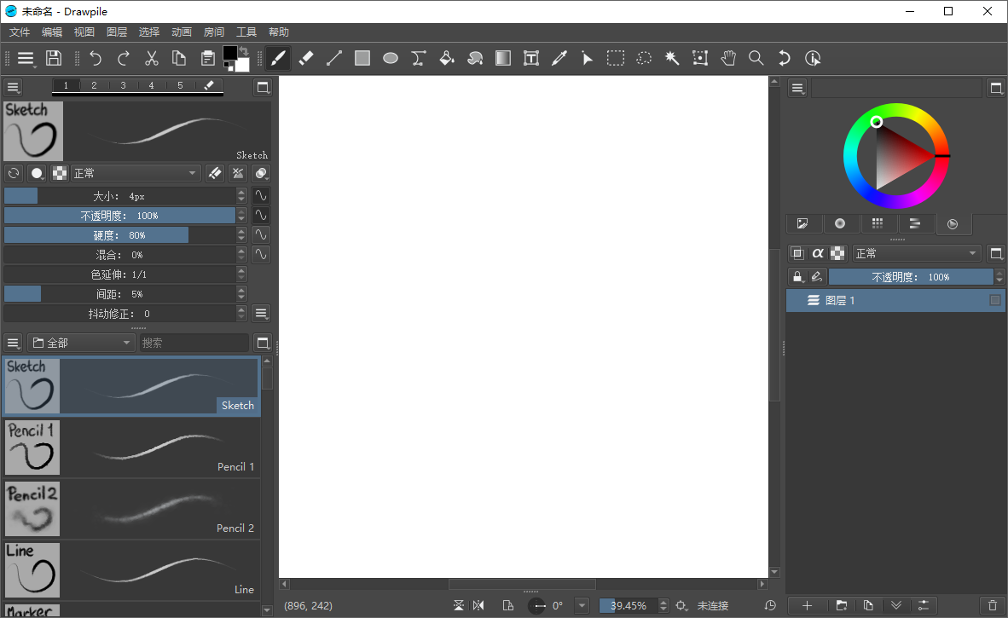Select the Pencil 2 brush preset
The width and height of the screenshot is (1008, 618).
pyautogui.click(x=132, y=509)
